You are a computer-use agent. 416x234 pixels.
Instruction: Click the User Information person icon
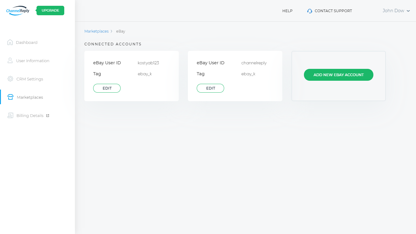pos(10,61)
